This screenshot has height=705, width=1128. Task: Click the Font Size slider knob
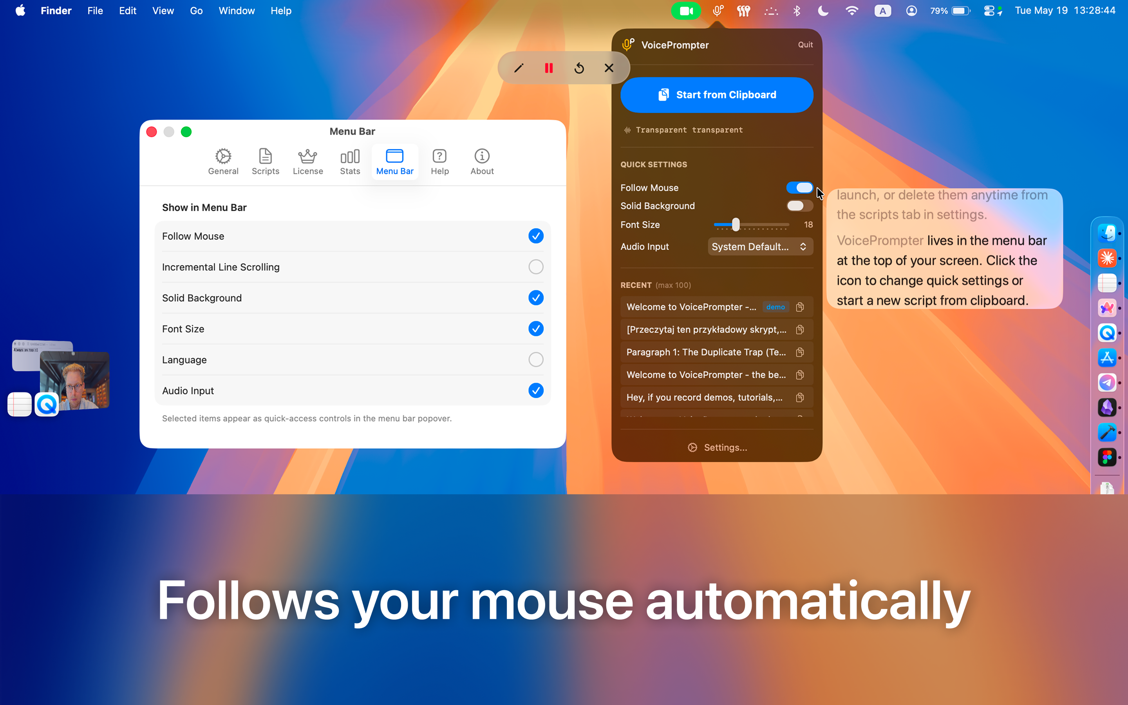pos(736,225)
